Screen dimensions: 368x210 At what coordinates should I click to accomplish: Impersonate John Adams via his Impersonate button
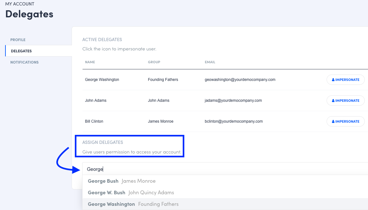coord(346,100)
